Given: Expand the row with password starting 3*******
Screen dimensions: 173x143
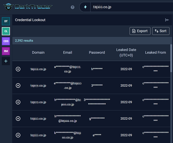Looking at the screenshot, I should (x=18, y=86).
